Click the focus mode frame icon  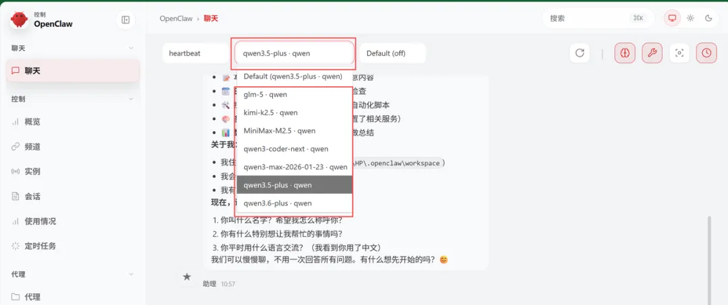(679, 53)
